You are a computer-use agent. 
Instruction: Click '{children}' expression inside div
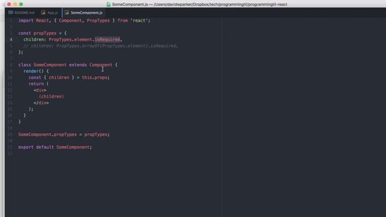[x=51, y=96]
